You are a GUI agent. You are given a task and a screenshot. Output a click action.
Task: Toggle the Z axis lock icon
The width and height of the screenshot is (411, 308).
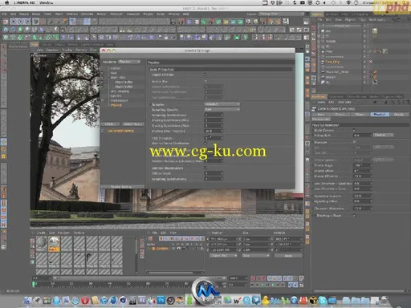pos(28,22)
